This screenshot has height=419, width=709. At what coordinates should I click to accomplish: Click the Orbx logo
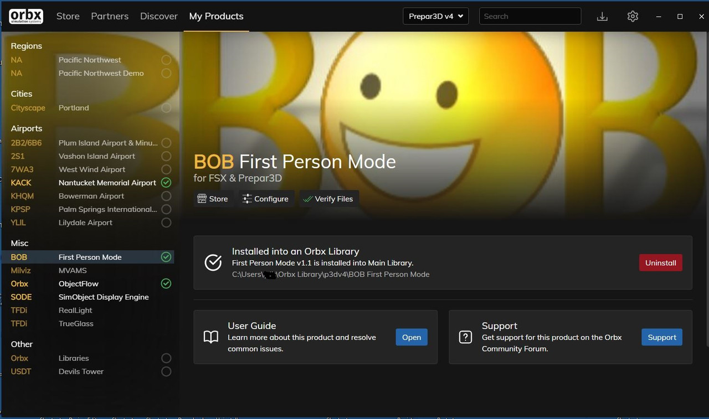pos(26,16)
